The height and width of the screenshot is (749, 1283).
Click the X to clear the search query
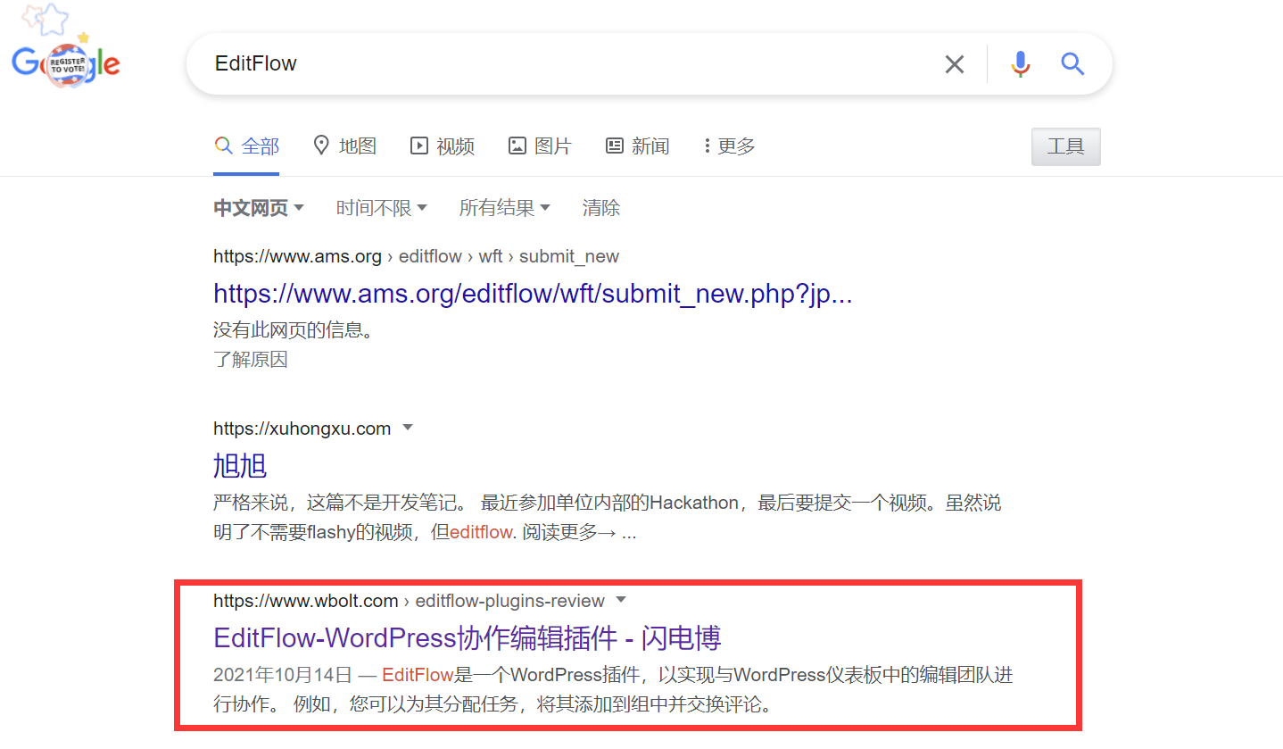point(954,63)
